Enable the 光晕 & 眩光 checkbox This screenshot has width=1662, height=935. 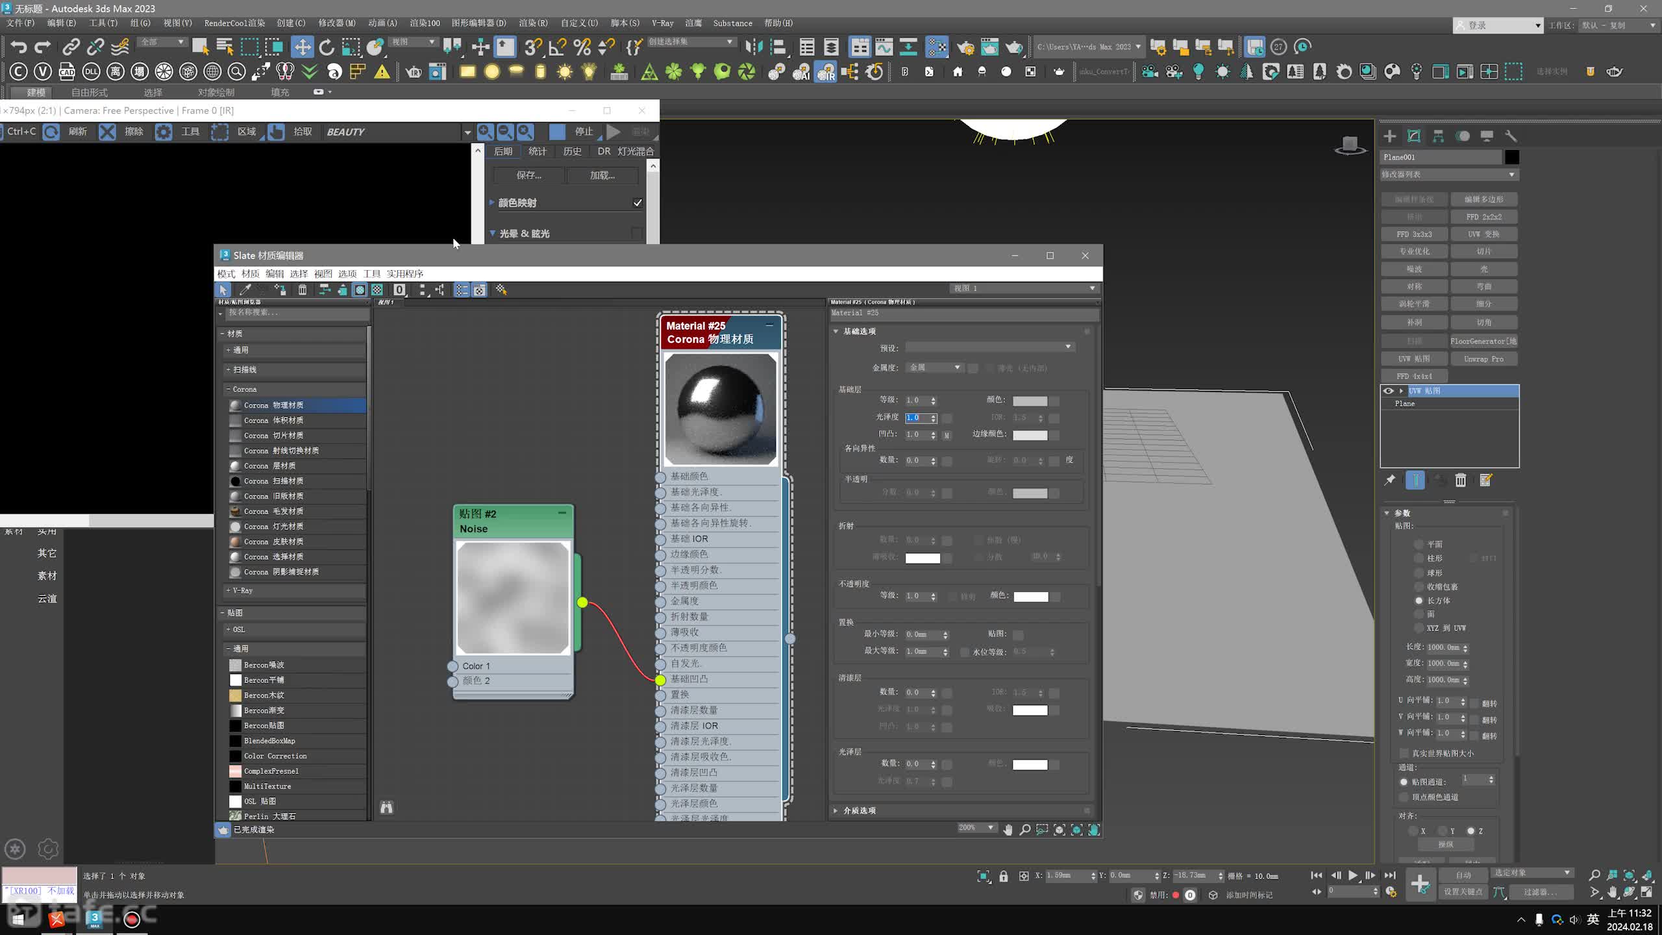[x=637, y=233]
